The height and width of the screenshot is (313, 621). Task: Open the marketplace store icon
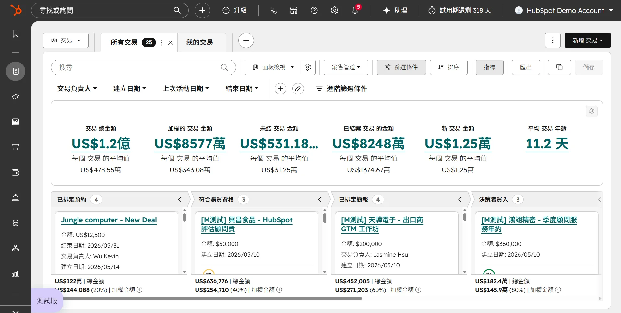pyautogui.click(x=294, y=10)
